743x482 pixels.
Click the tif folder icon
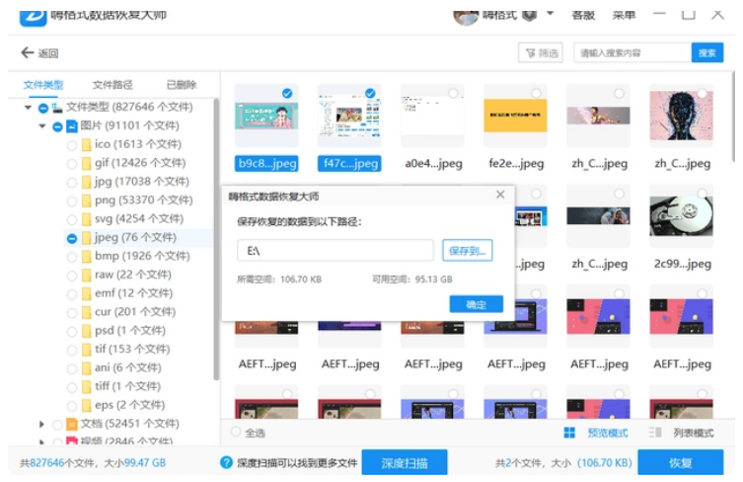click(x=86, y=350)
